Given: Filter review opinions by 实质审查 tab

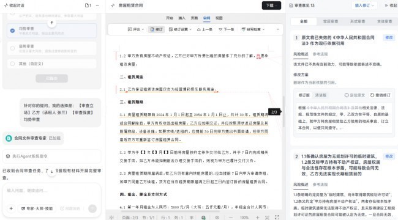Looking at the screenshot, I should (331, 21).
